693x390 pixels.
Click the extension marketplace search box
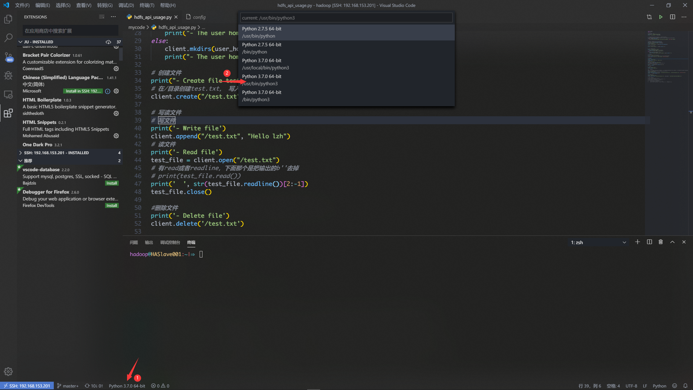point(70,31)
